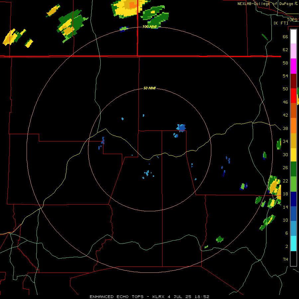Screen dimensions: 299x299
Task: Click the legend value "54"
Action: point(285,76)
